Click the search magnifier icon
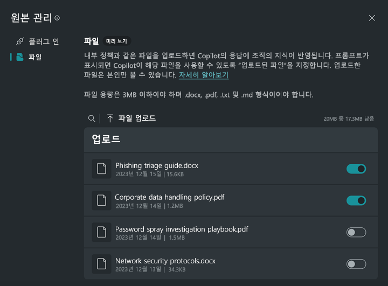The width and height of the screenshot is (388, 286). [x=92, y=118]
